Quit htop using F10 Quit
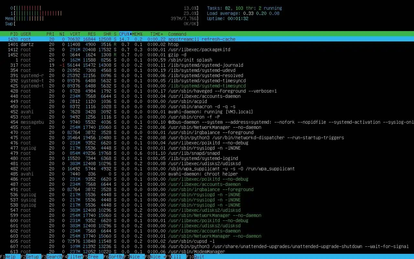Viewport: 414px width, 259px height. coord(195,257)
